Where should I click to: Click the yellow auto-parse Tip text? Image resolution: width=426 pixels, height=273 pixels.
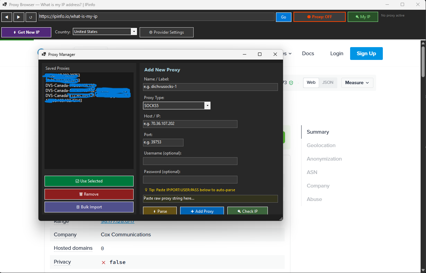[x=190, y=190]
